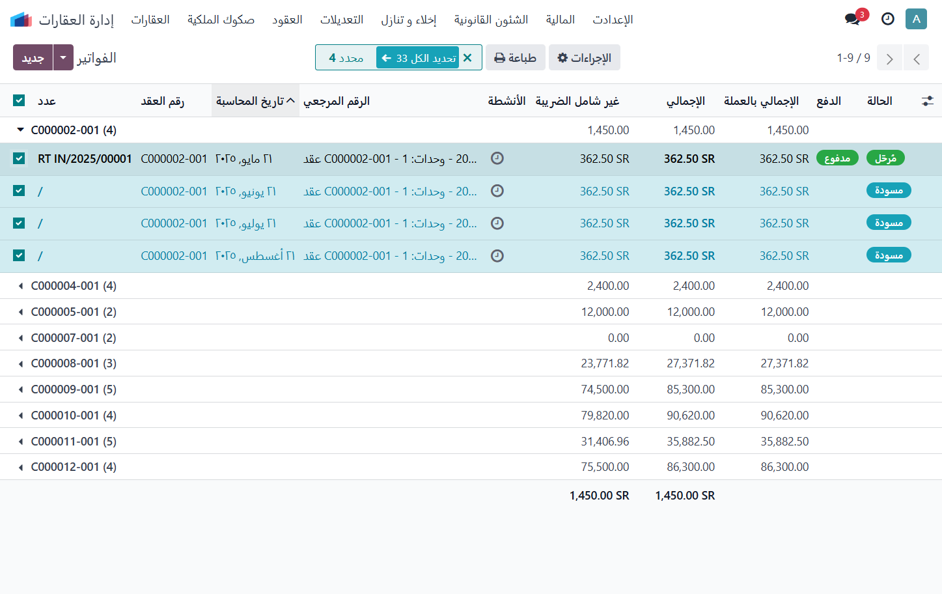Click the مدفوع payment status badge
Viewport: 942px width, 594px height.
(x=837, y=158)
